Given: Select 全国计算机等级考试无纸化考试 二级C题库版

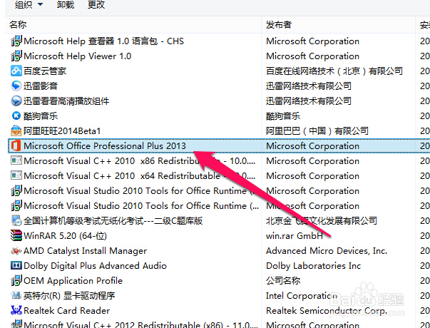Looking at the screenshot, I should pyautogui.click(x=113, y=221).
